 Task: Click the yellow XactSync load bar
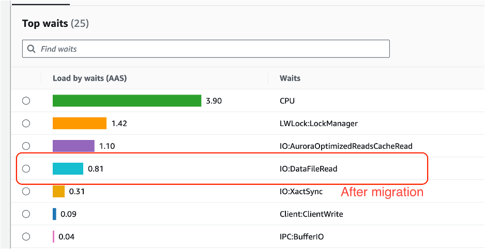(58, 191)
